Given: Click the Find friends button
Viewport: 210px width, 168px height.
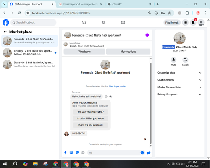Looking at the screenshot, I should click(x=172, y=23).
